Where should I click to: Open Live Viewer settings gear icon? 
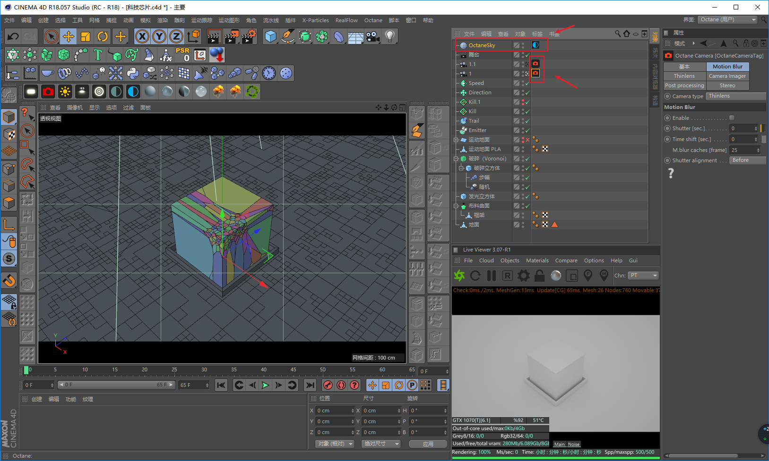point(524,275)
